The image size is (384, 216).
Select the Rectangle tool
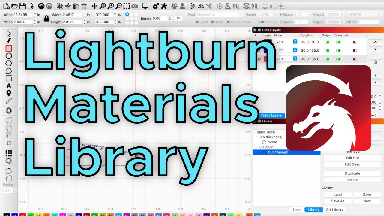click(9, 48)
